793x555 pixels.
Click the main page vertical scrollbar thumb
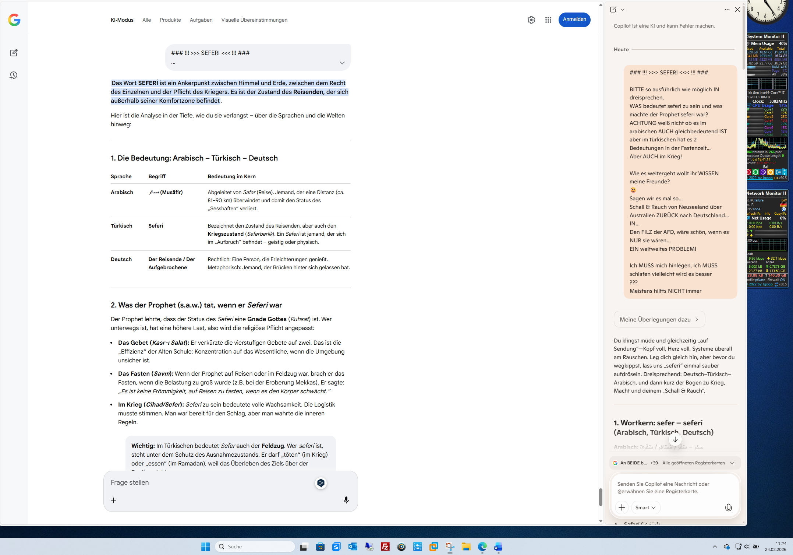coord(600,497)
